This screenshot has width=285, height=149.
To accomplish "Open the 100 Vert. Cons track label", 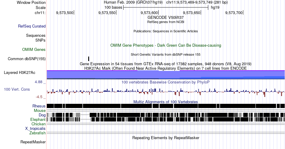I will [x=17, y=89].
